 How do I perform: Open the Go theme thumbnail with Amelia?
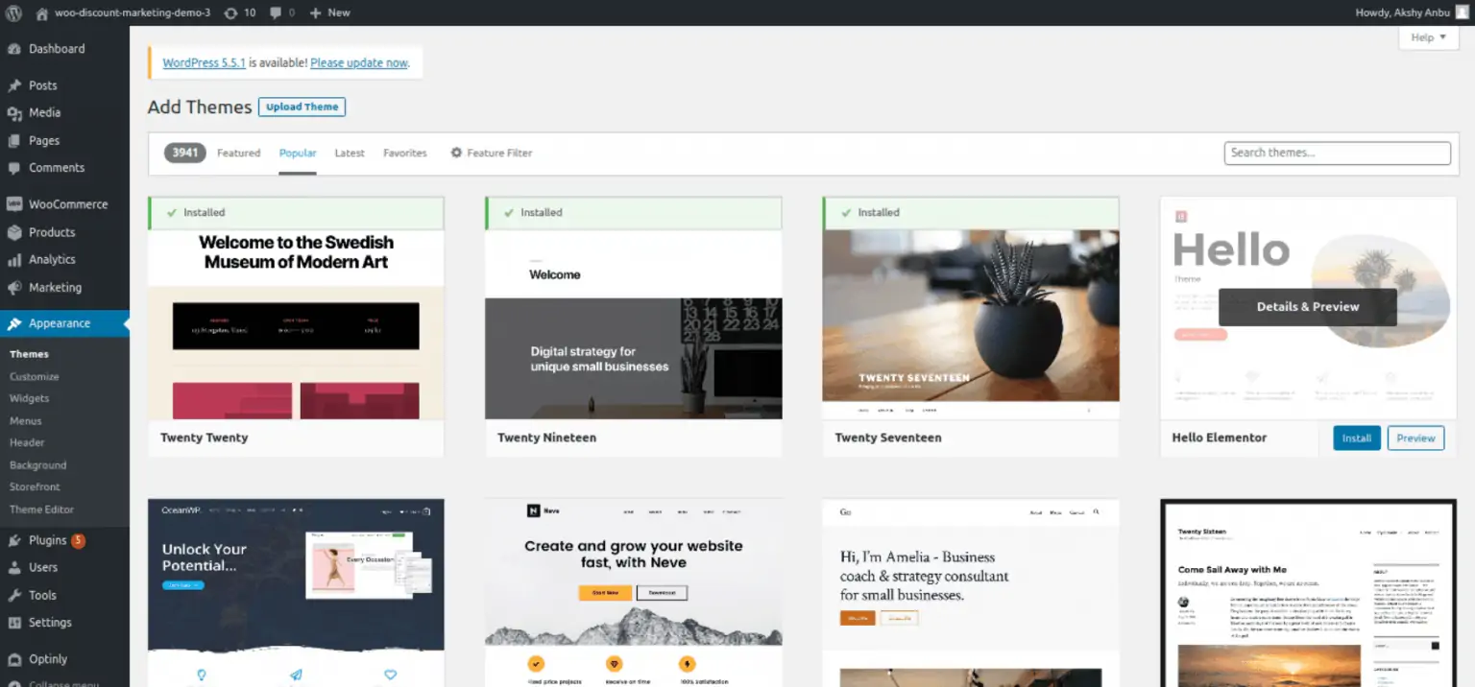[x=971, y=592]
